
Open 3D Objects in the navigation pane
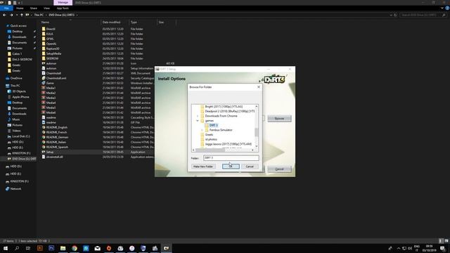click(x=19, y=91)
